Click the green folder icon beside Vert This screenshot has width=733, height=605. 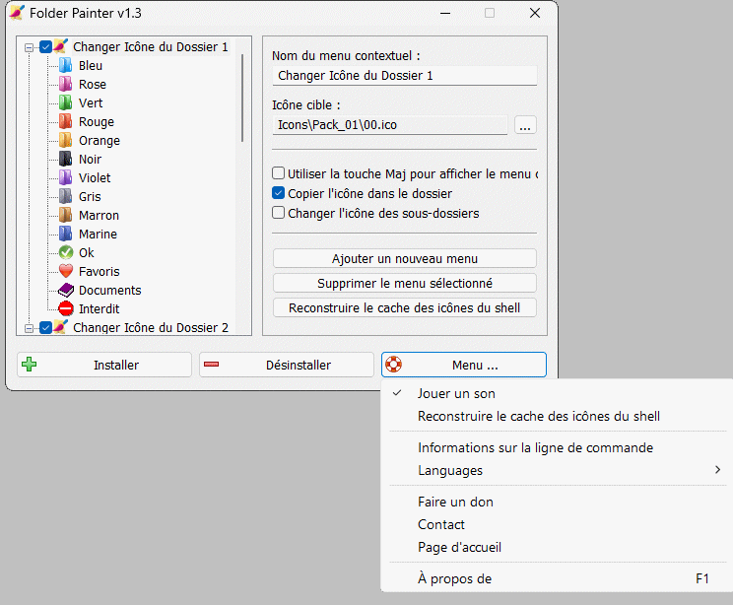(65, 102)
